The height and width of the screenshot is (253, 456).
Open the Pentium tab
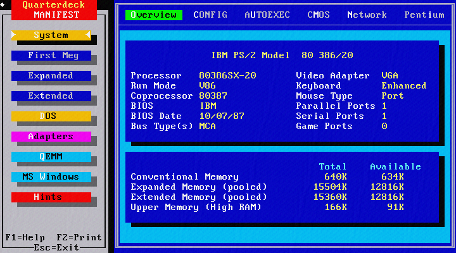(424, 15)
